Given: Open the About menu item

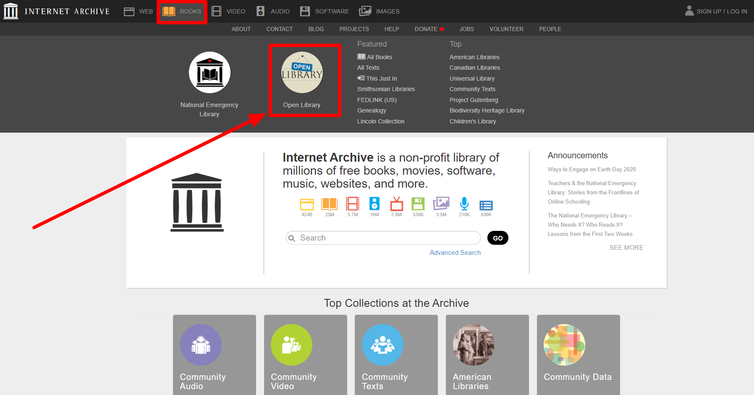Looking at the screenshot, I should pos(241,29).
